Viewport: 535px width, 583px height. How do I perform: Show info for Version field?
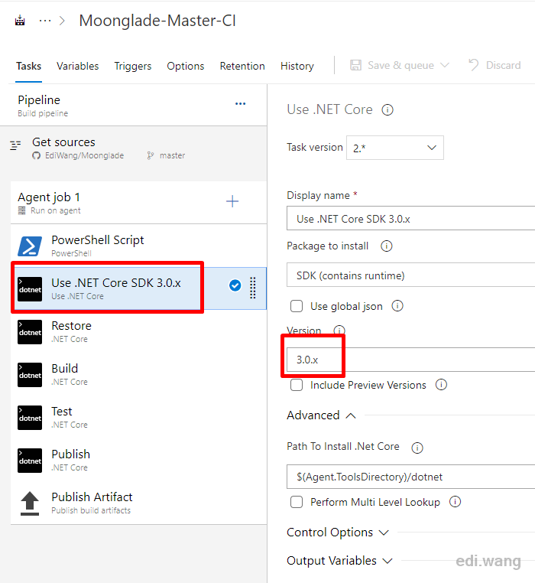pyautogui.click(x=339, y=330)
